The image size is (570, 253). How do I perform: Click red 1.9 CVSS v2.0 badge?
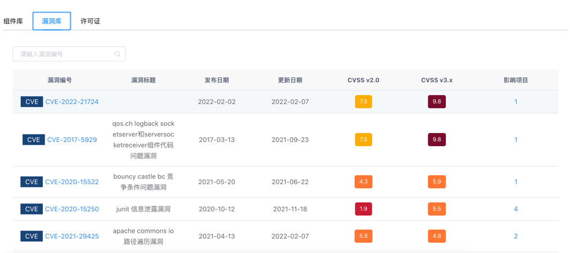pos(363,209)
